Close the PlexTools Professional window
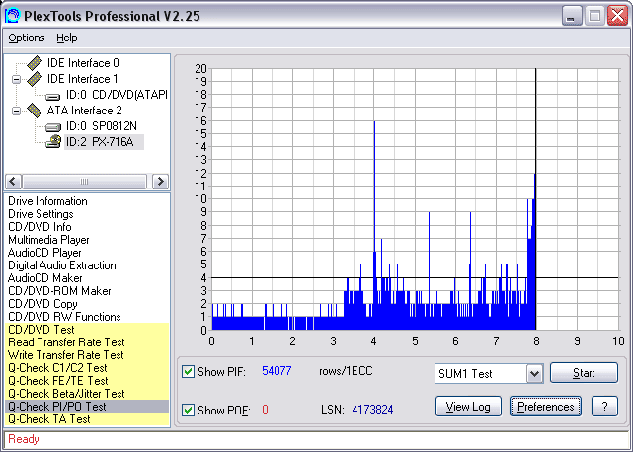Image resolution: width=633 pixels, height=452 pixels. click(617, 16)
